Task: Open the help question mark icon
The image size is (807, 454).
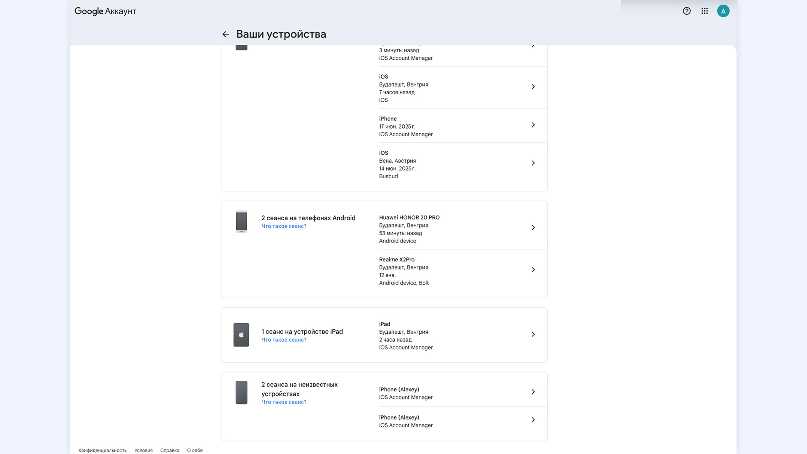Action: click(687, 11)
